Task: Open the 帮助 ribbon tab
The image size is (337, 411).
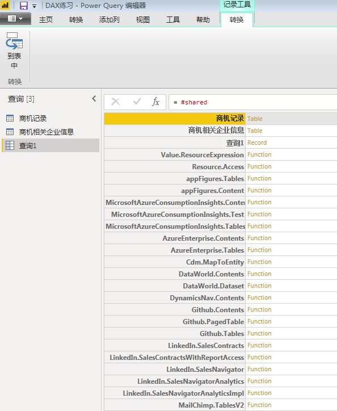Action: (203, 20)
